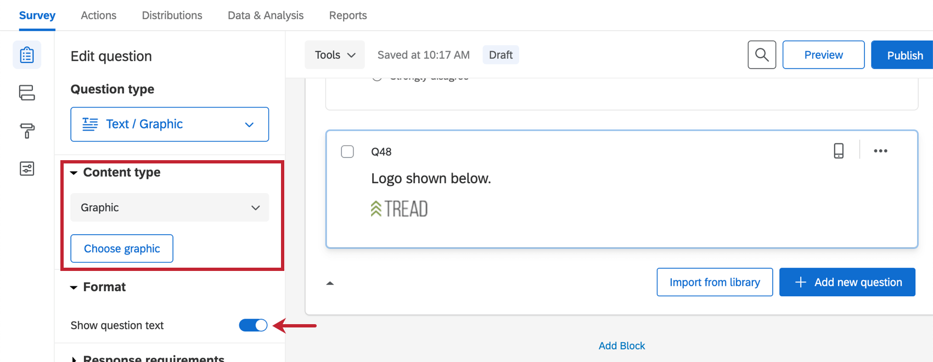The width and height of the screenshot is (933, 362).
Task: Click the search magnifier icon
Action: click(762, 55)
